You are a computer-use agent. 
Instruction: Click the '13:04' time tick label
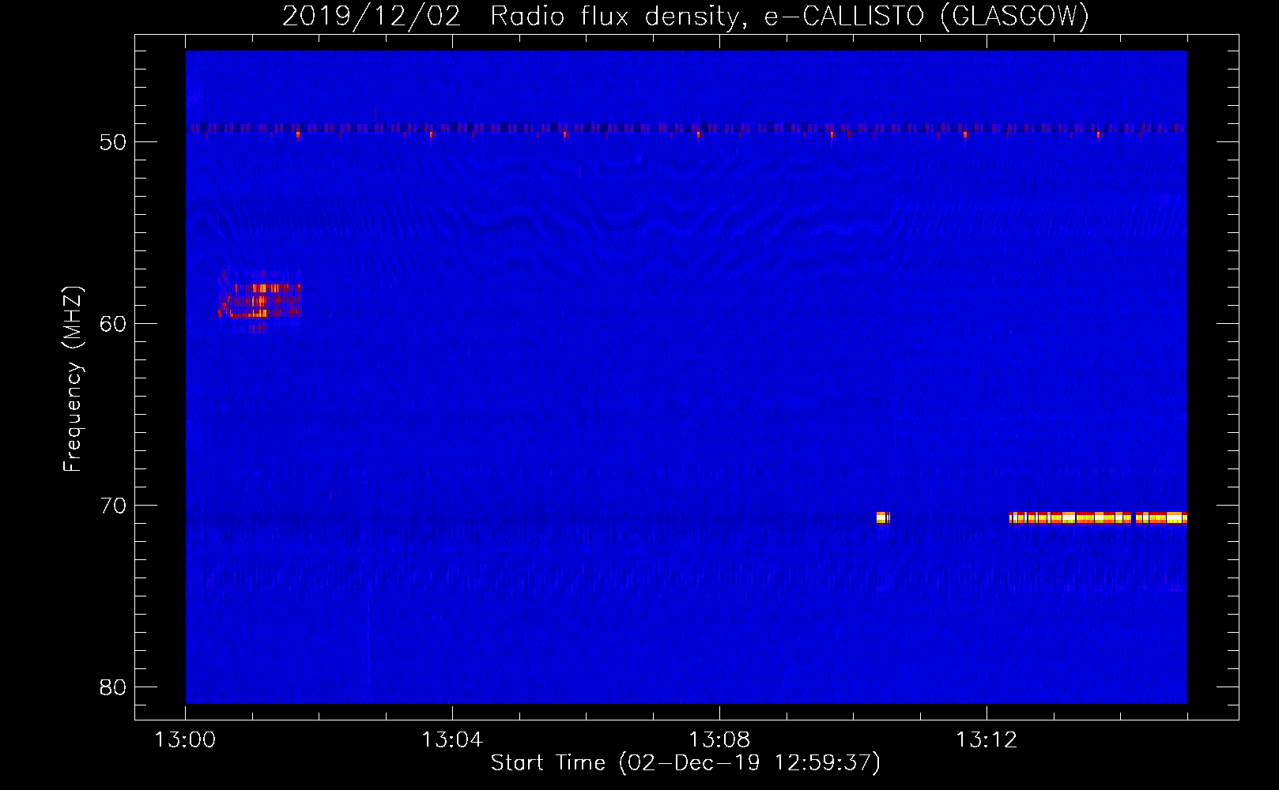pos(452,740)
